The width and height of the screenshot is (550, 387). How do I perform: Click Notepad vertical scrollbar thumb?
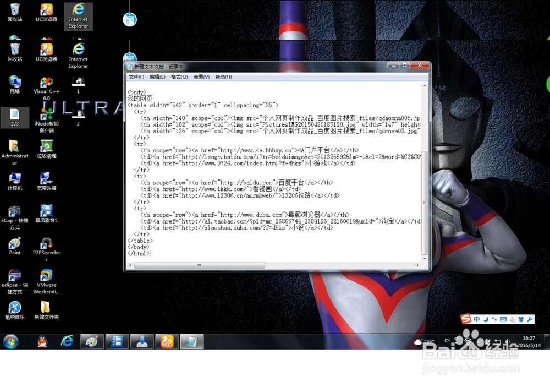coord(425,203)
